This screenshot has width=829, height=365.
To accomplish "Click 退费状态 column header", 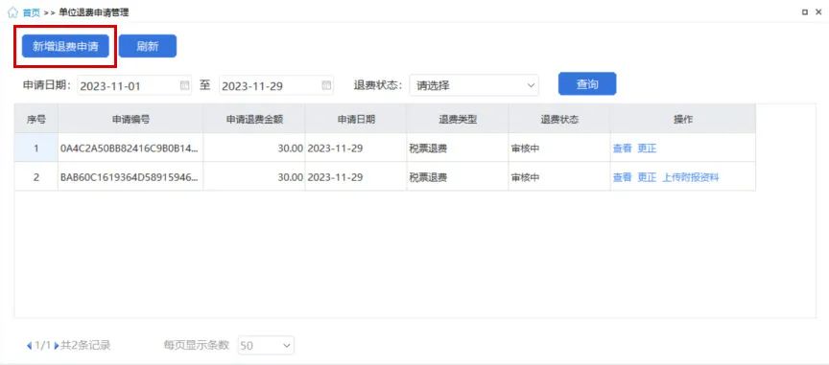I will coord(559,120).
